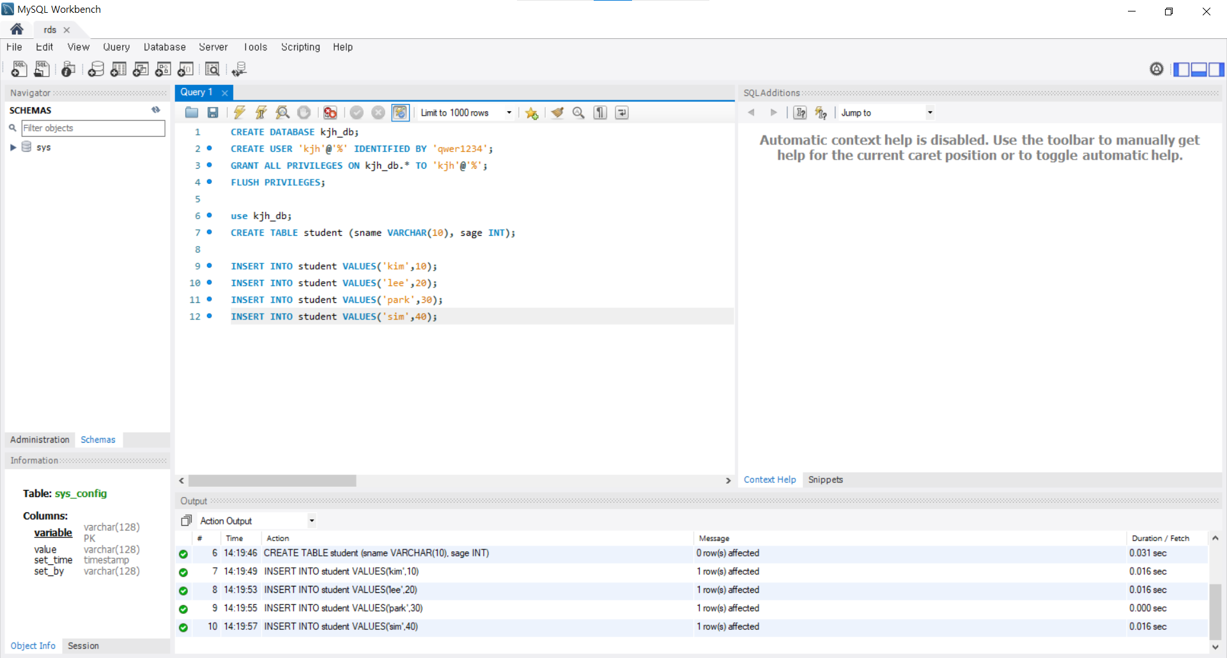The width and height of the screenshot is (1227, 658).
Task: Toggle the right SQL Additions panel
Action: [x=1216, y=69]
